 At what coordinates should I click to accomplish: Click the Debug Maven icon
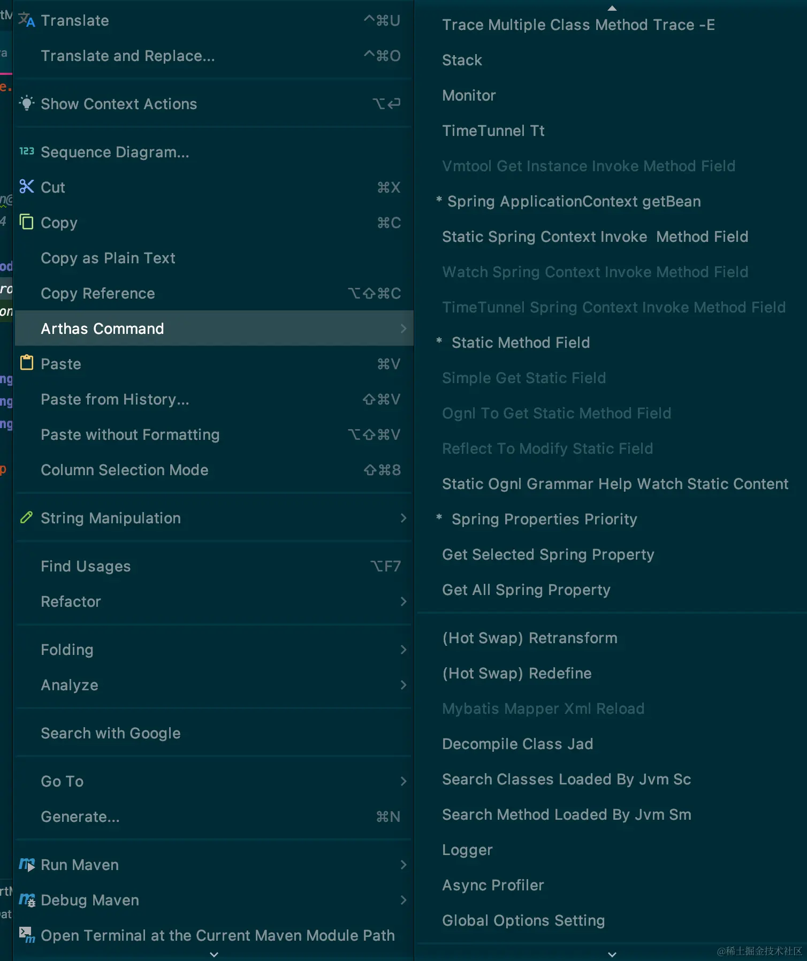tap(26, 899)
